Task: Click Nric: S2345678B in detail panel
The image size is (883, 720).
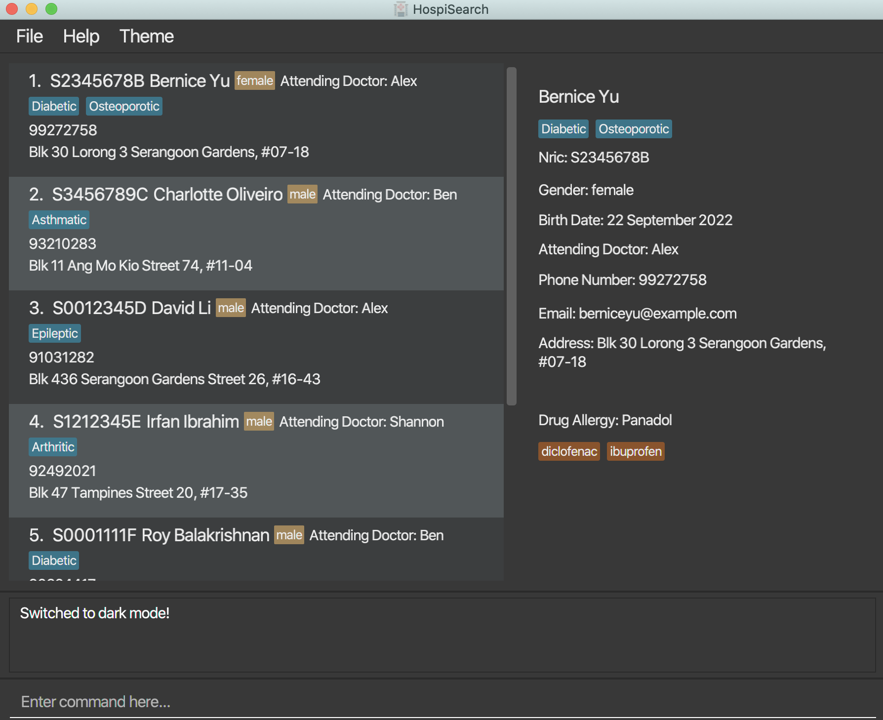Action: [594, 158]
